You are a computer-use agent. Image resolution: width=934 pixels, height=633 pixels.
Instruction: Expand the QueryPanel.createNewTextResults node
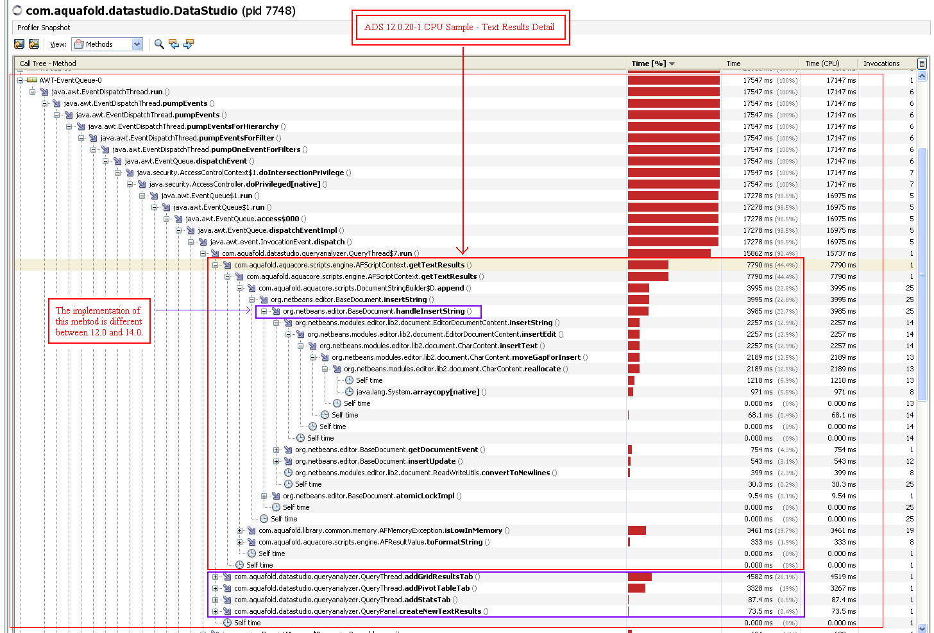[x=215, y=611]
